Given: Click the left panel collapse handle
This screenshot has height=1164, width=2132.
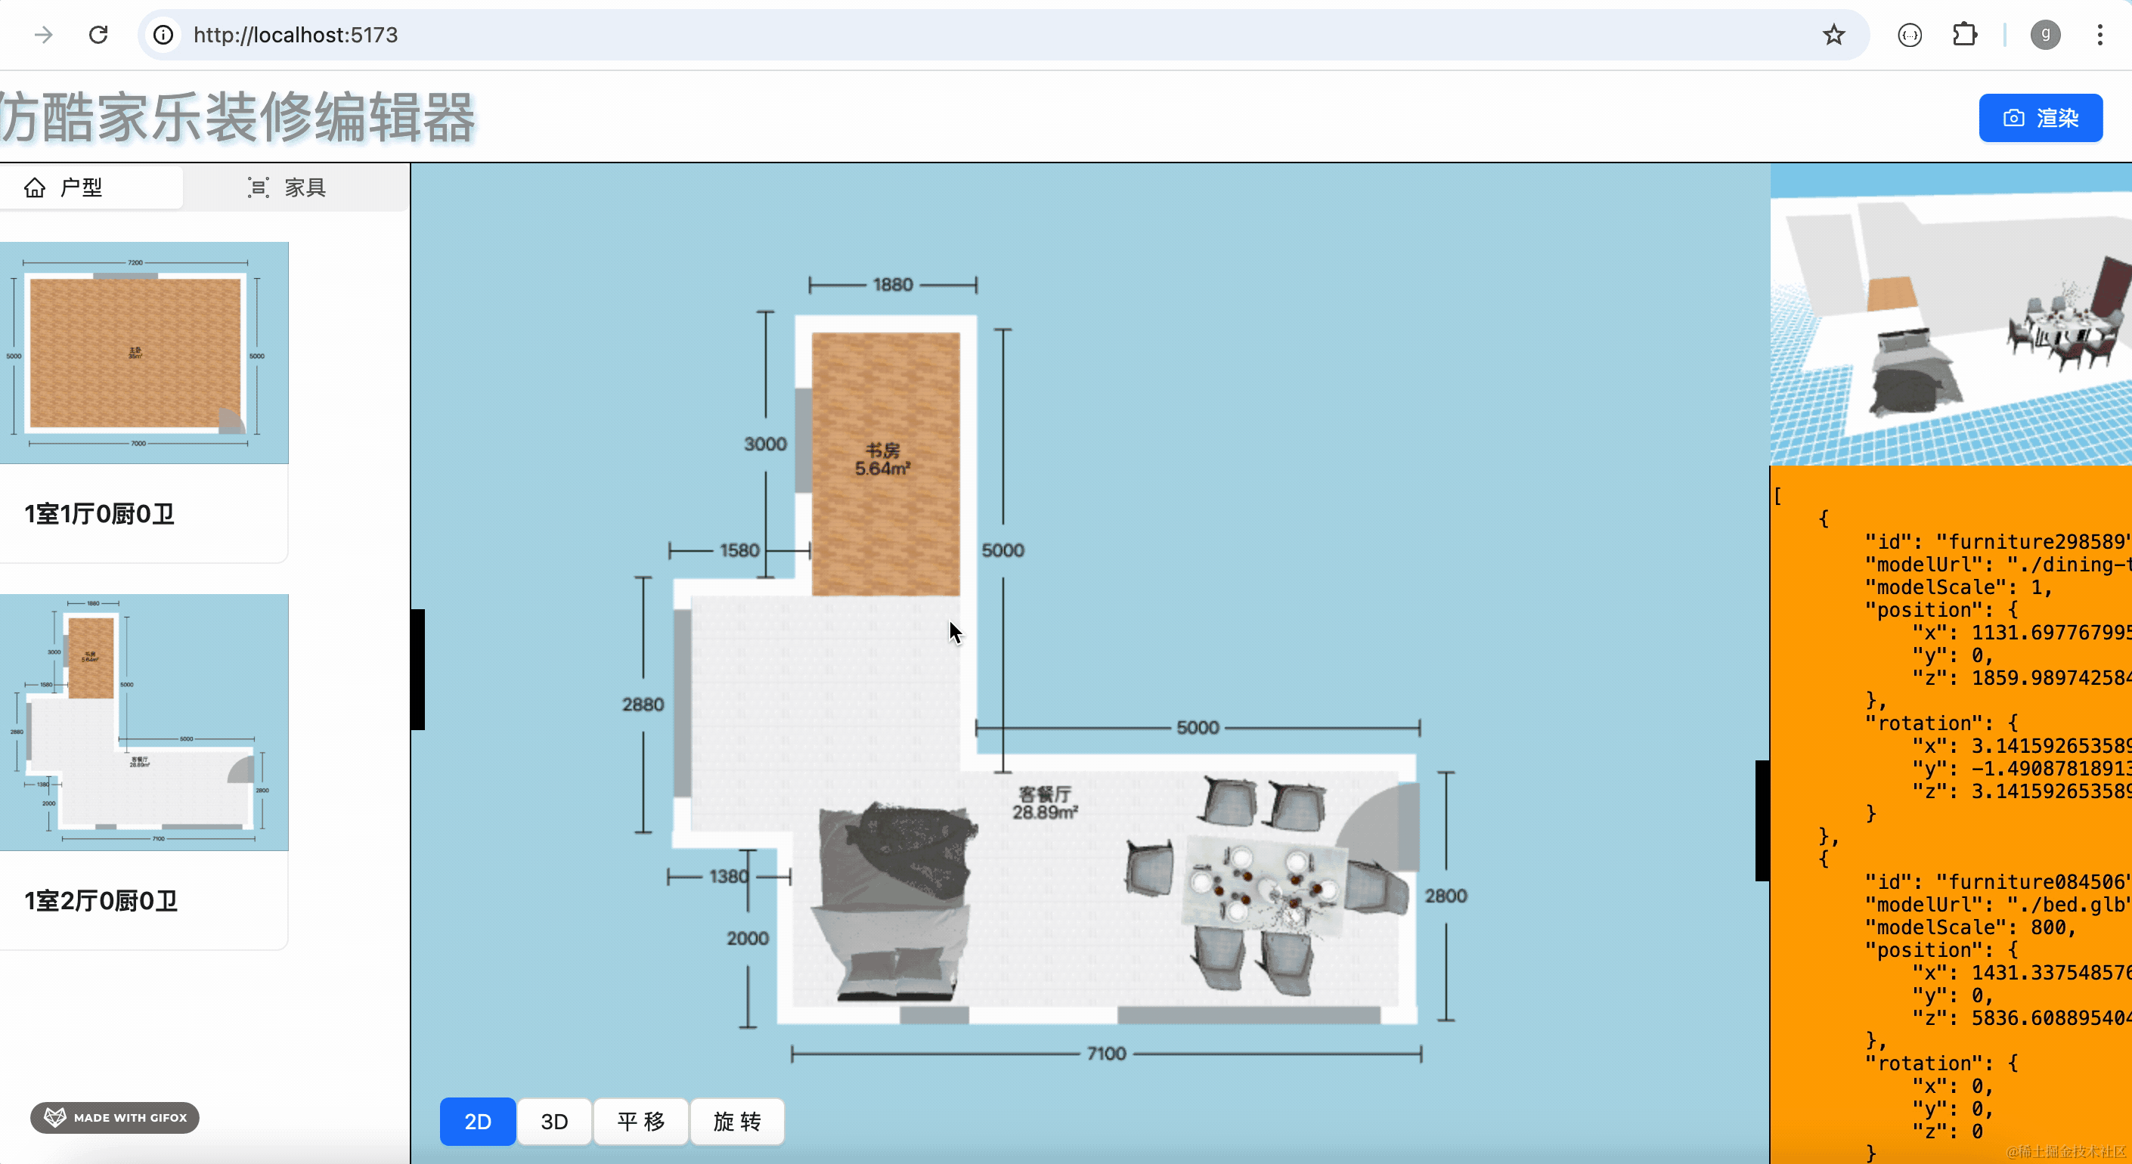Looking at the screenshot, I should [x=418, y=669].
